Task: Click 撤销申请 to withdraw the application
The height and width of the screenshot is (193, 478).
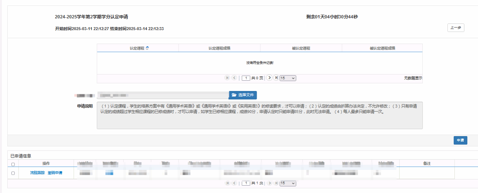Action: (x=55, y=173)
